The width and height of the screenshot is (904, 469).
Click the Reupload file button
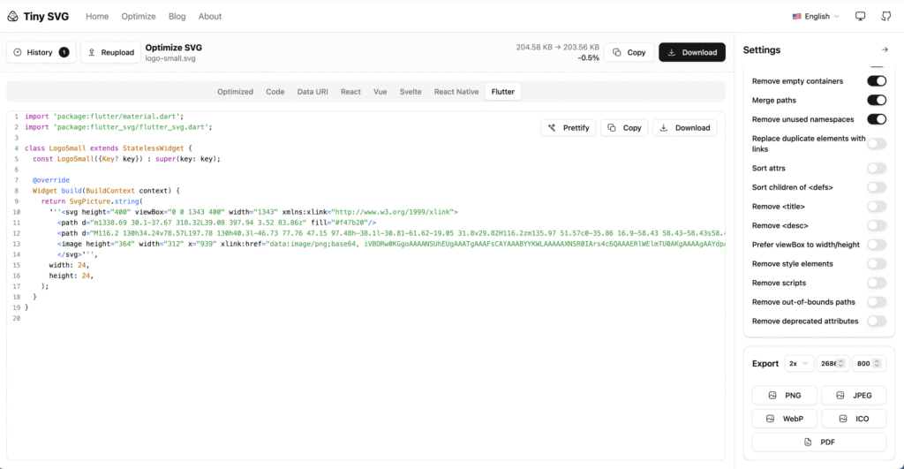tap(110, 53)
